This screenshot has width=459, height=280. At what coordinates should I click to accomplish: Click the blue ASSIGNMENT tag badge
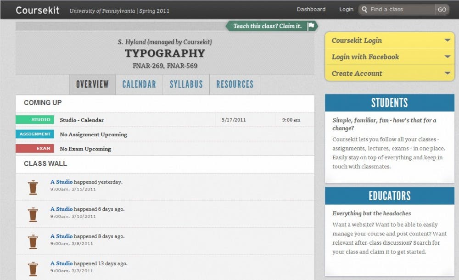[x=35, y=134]
